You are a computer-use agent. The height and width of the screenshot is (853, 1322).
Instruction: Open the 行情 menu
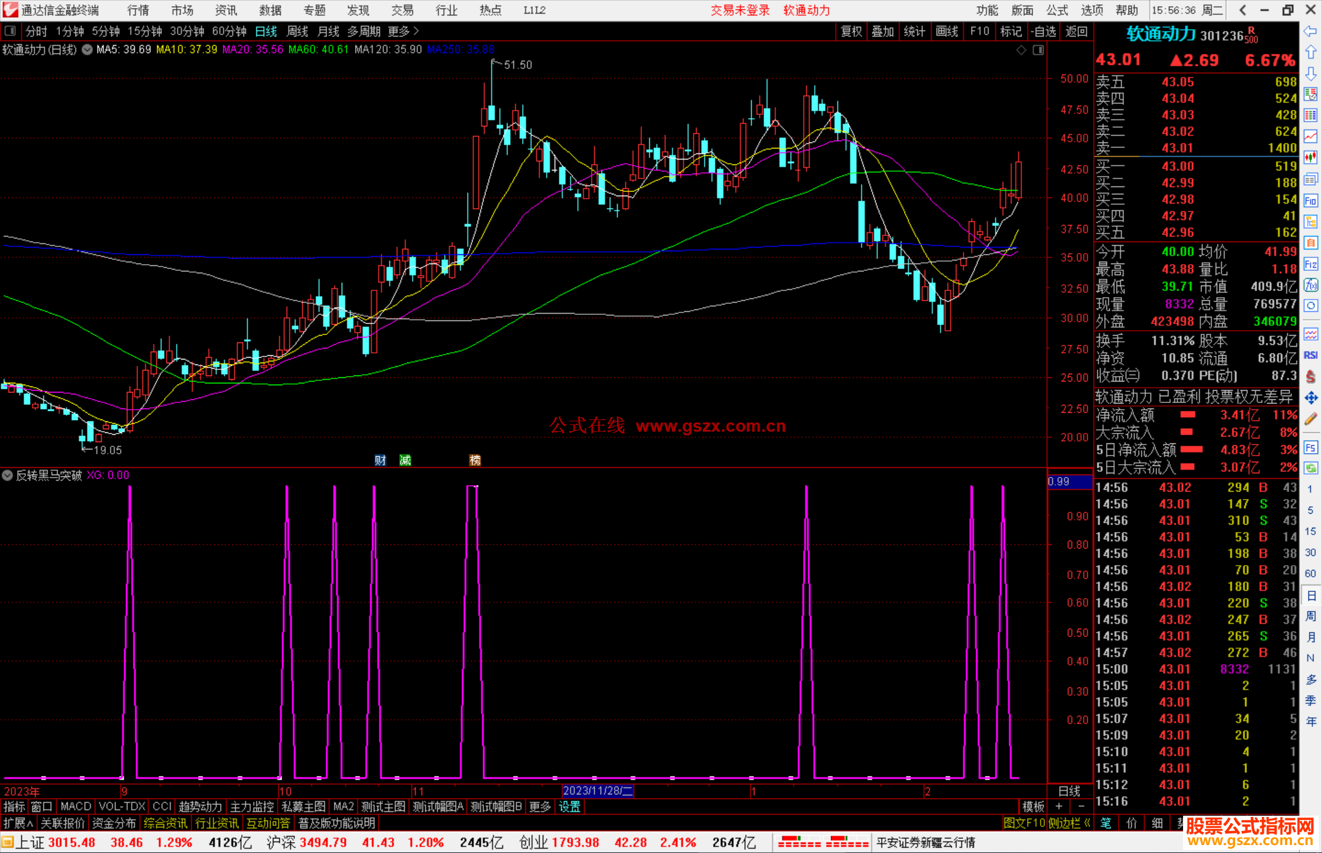coord(138,10)
